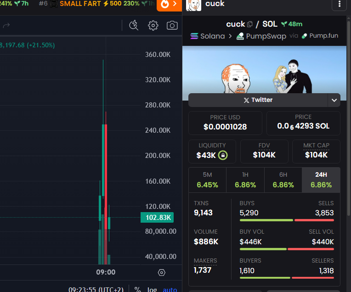Expand the socials dropdown chevron

(334, 100)
